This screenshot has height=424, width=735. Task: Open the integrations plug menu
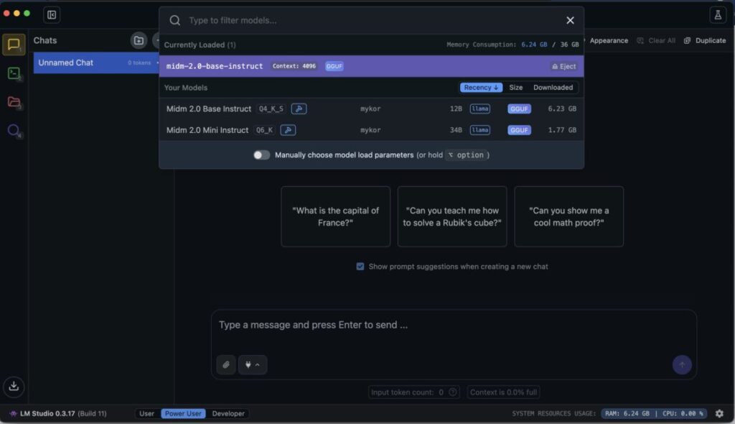[253, 364]
